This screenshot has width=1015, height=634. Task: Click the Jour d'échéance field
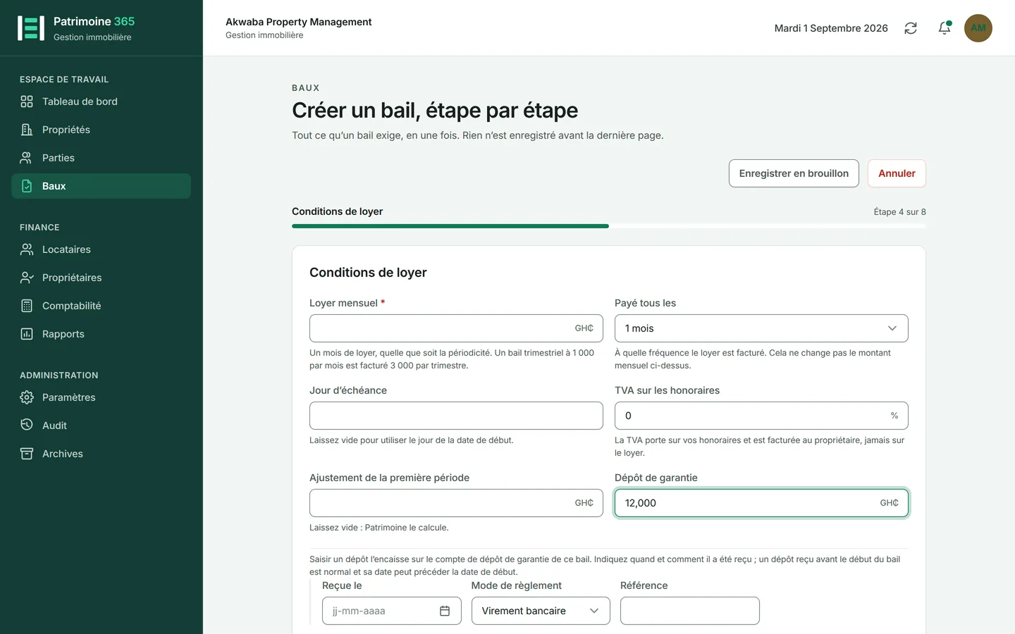[456, 416]
